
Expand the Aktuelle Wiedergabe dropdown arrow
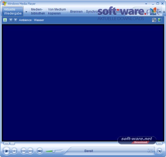click(26, 12)
